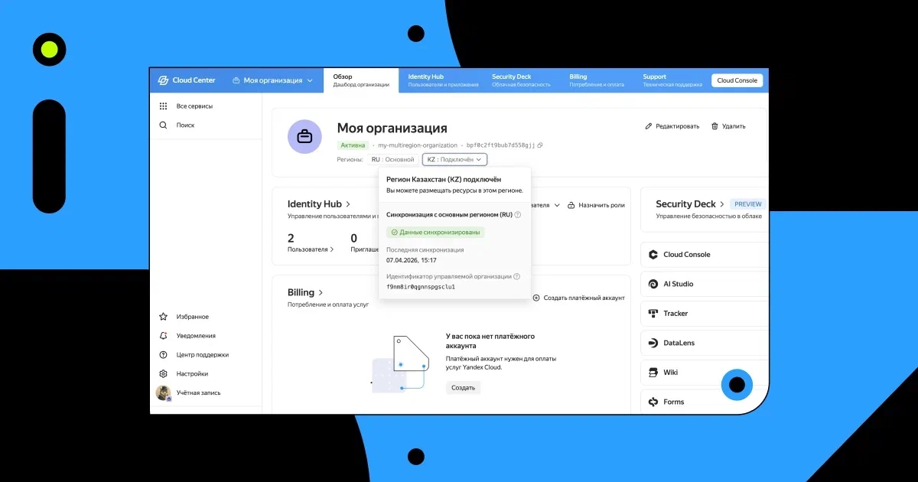
Task: Open the all-services grid icon
Action: 163,106
